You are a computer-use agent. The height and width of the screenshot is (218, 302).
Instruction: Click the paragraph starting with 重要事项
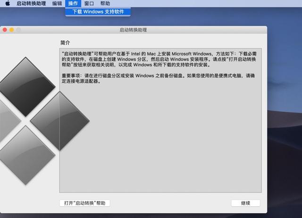pos(158,78)
